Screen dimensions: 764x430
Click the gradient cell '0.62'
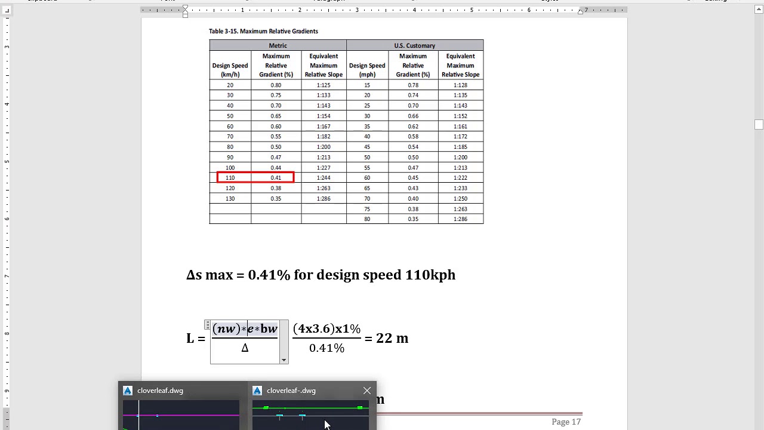coord(413,126)
